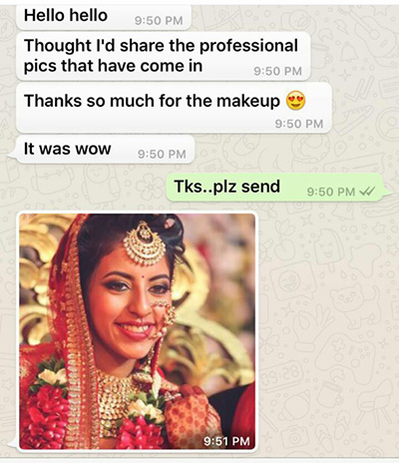Click the 9:50 PM timestamp below the makeup message
Screen dimensions: 399x463
coord(299,124)
